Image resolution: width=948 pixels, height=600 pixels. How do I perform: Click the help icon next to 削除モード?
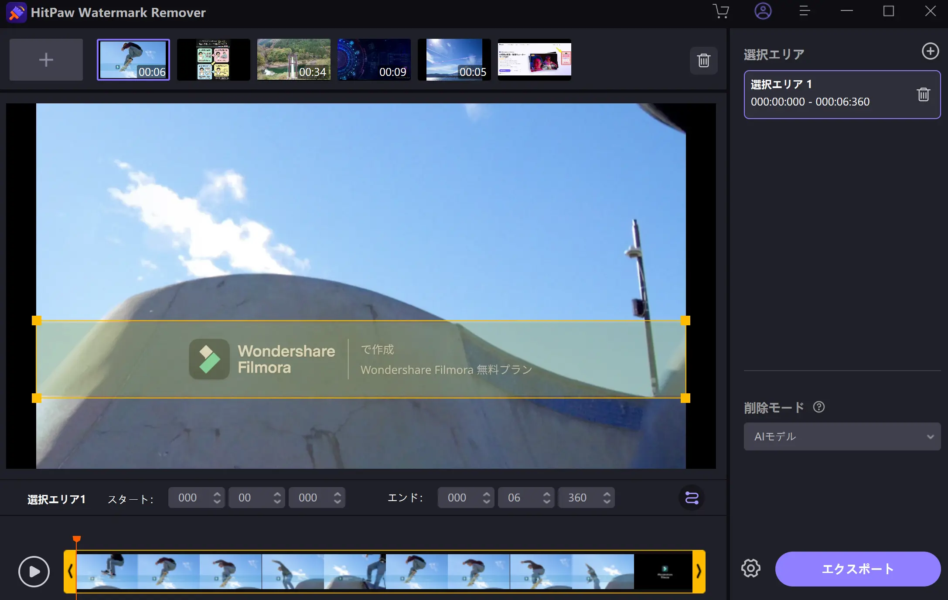(x=819, y=407)
